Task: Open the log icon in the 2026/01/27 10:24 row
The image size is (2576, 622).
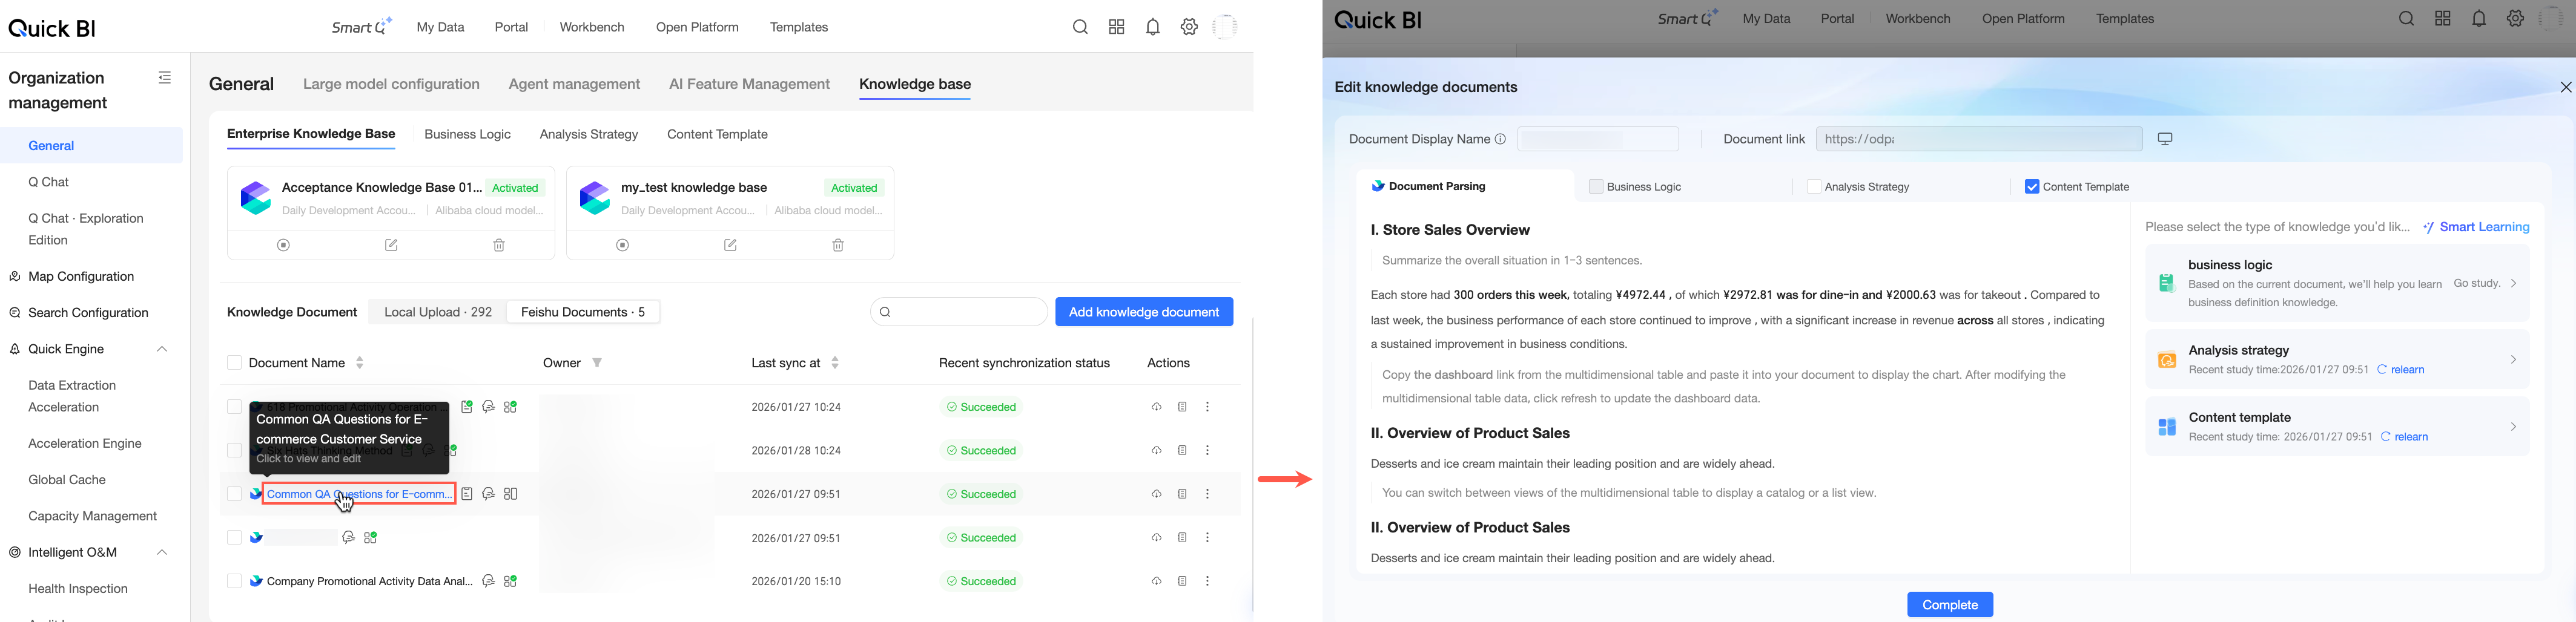Action: [x=1182, y=407]
